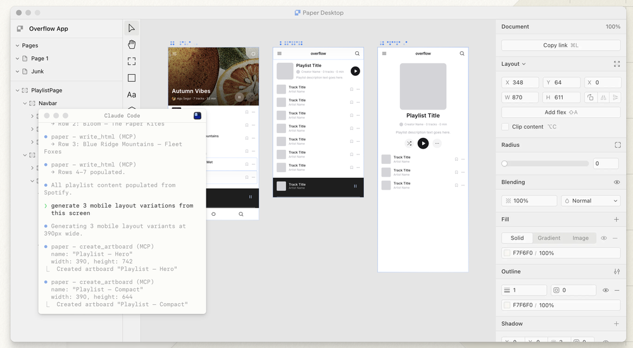
Task: Click the X position field showing 348
Action: pos(520,82)
